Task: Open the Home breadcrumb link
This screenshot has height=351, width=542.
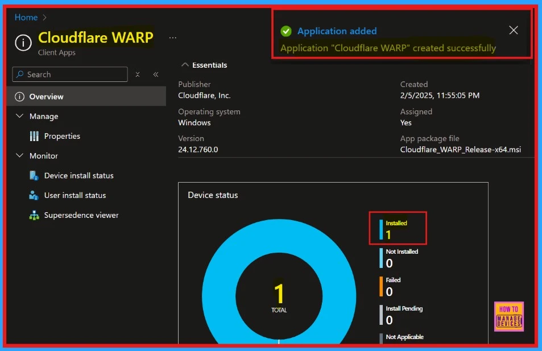Action: click(x=26, y=17)
